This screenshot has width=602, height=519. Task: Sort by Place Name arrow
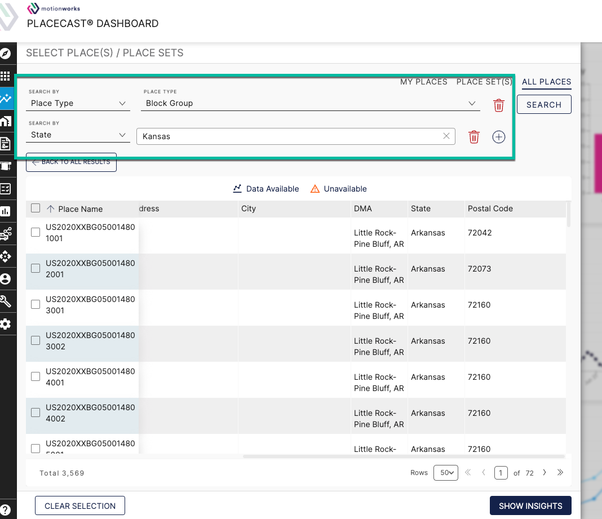click(50, 209)
